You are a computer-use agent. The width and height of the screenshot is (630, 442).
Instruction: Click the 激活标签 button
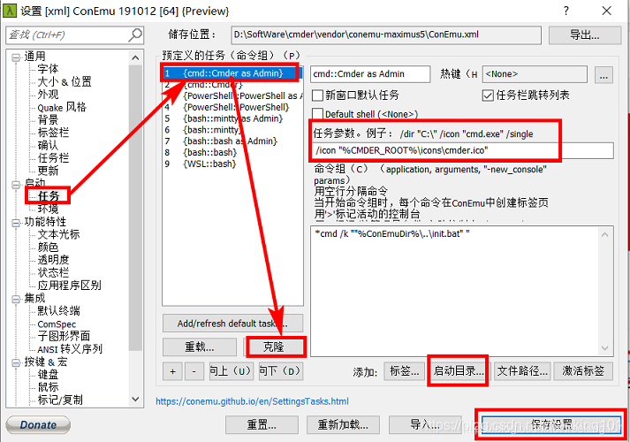click(583, 371)
